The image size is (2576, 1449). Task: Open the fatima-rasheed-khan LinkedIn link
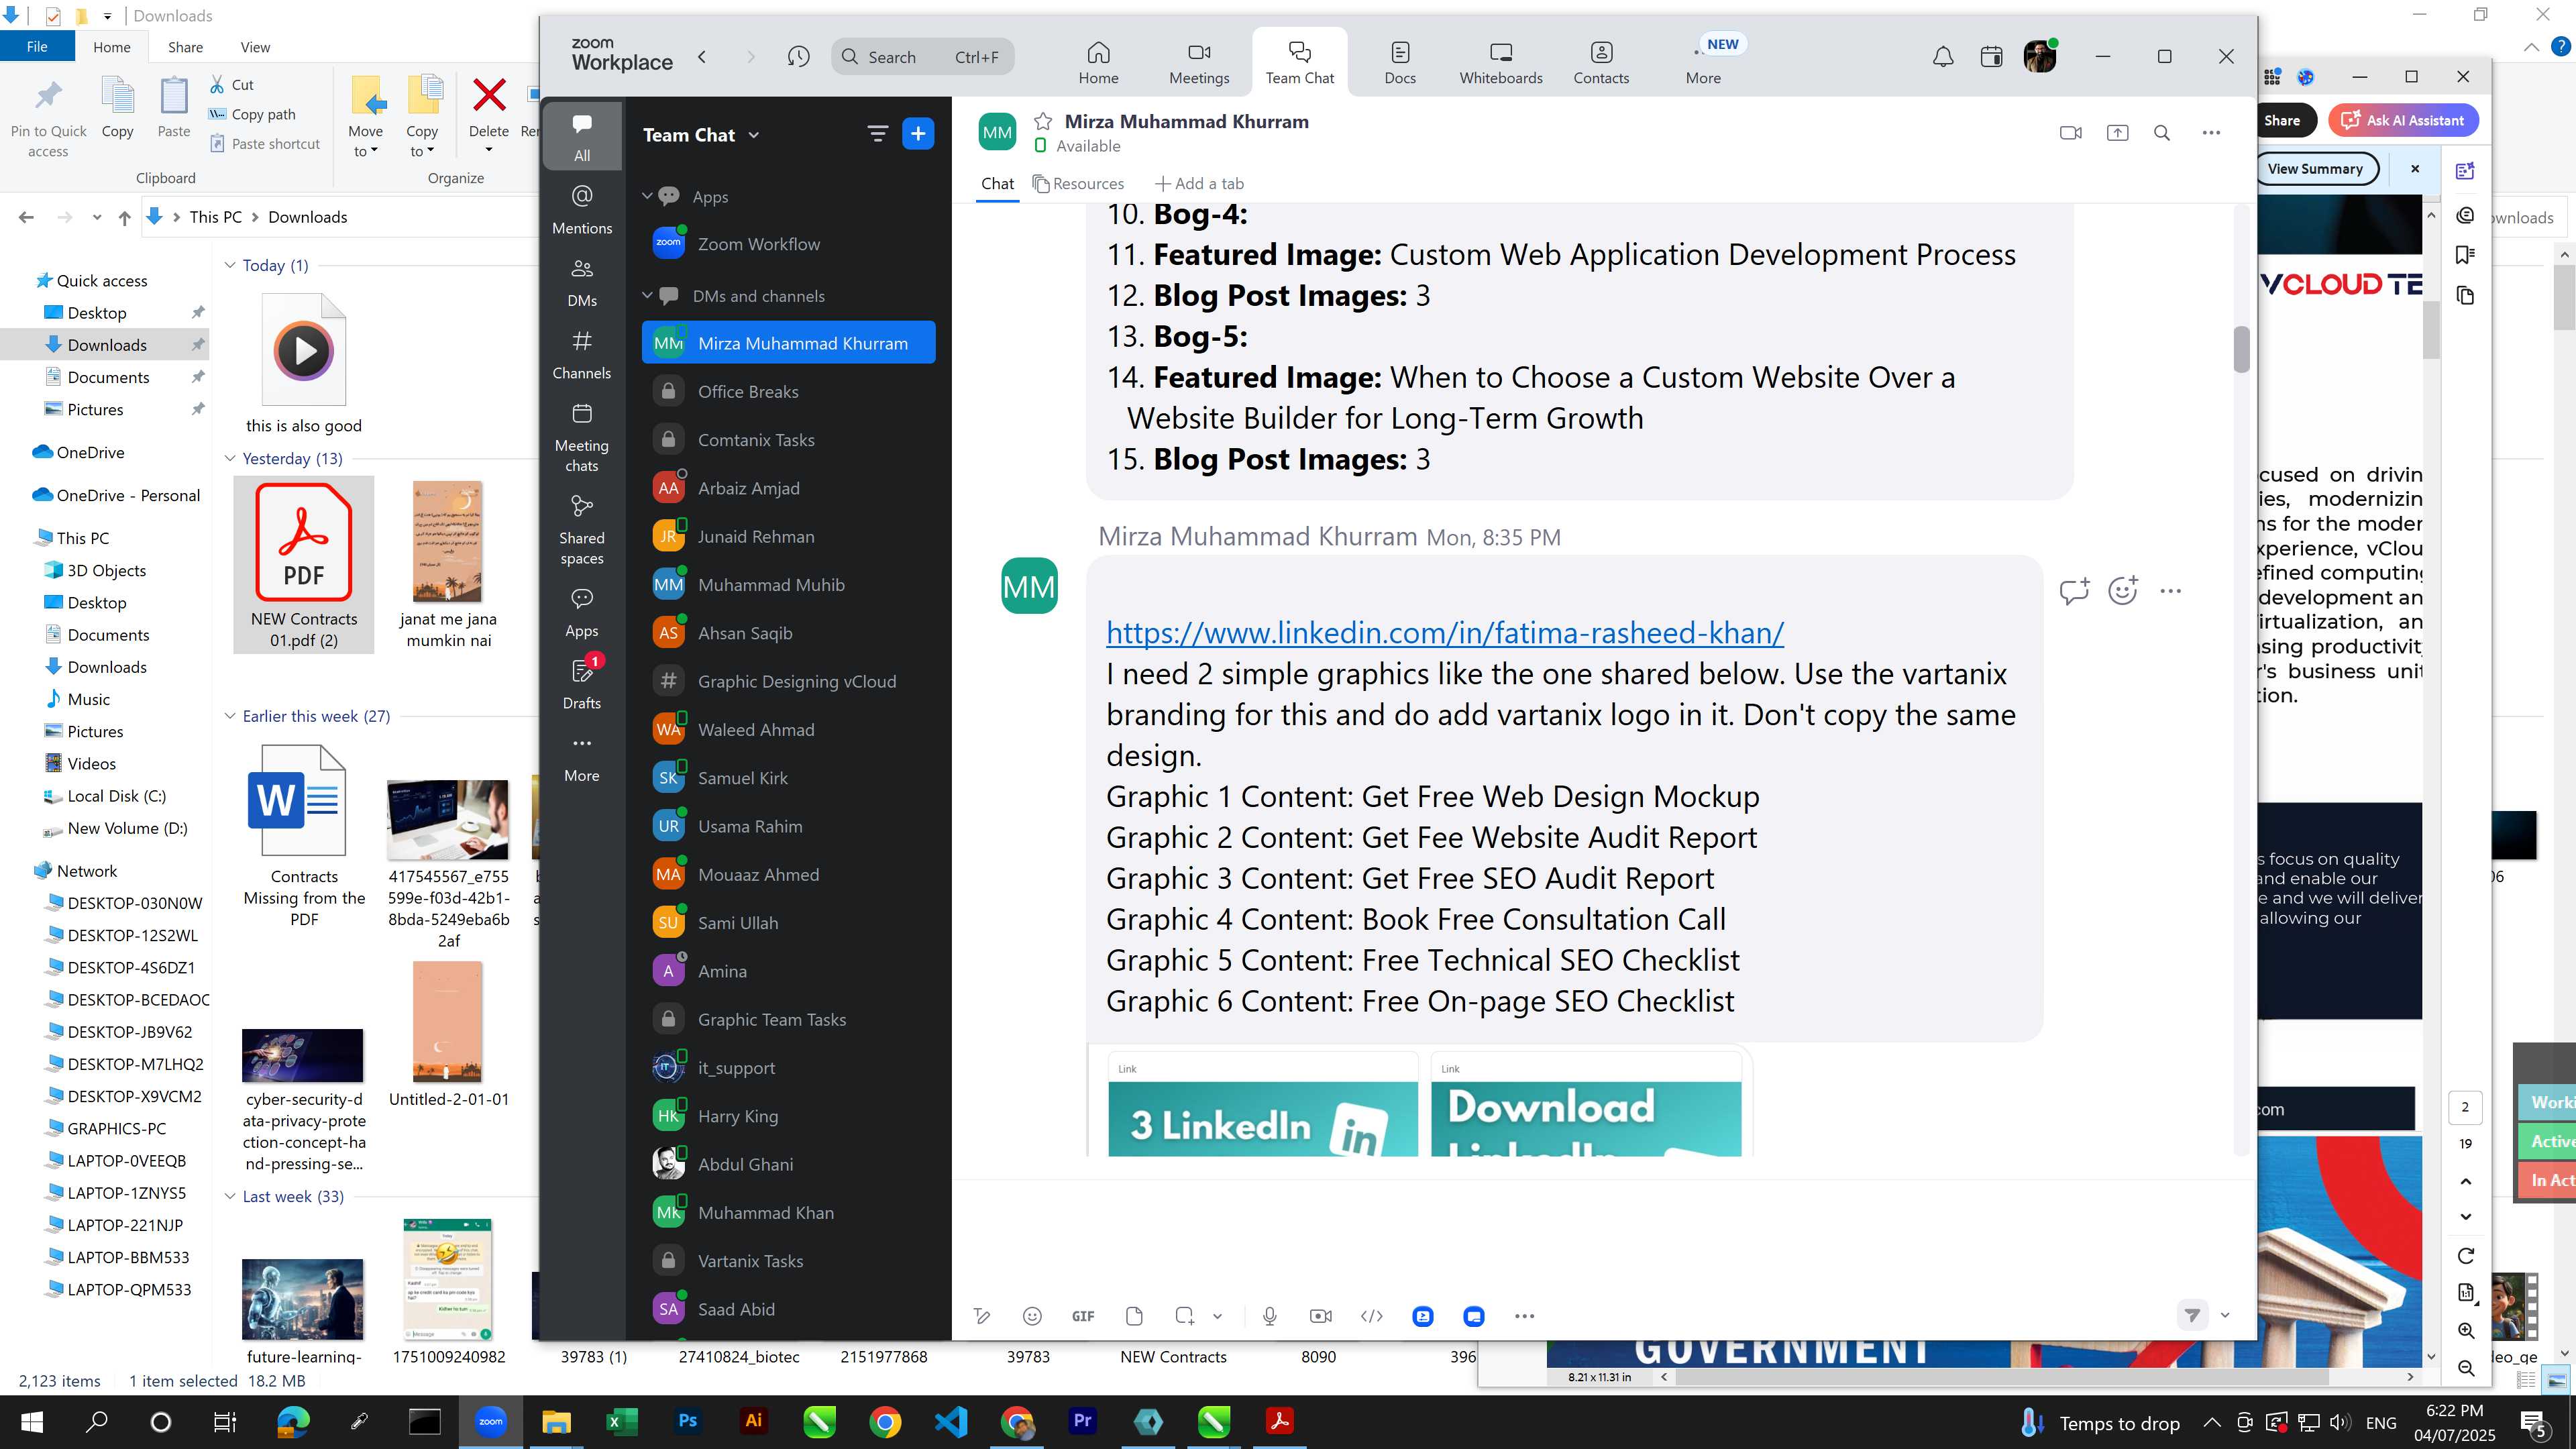point(1444,633)
